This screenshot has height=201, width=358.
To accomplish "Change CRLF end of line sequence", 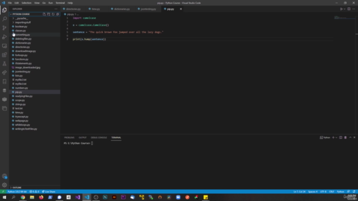I will point(332,192).
